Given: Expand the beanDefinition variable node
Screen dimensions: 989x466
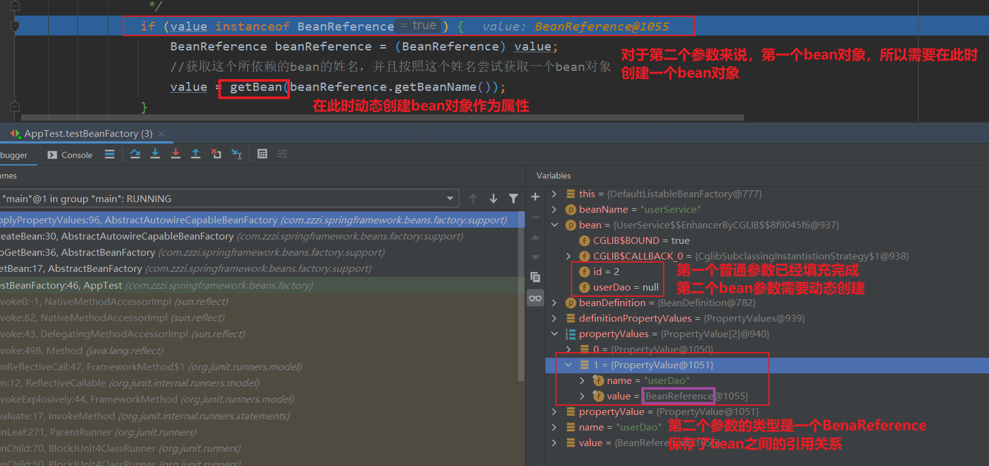Looking at the screenshot, I should point(554,303).
